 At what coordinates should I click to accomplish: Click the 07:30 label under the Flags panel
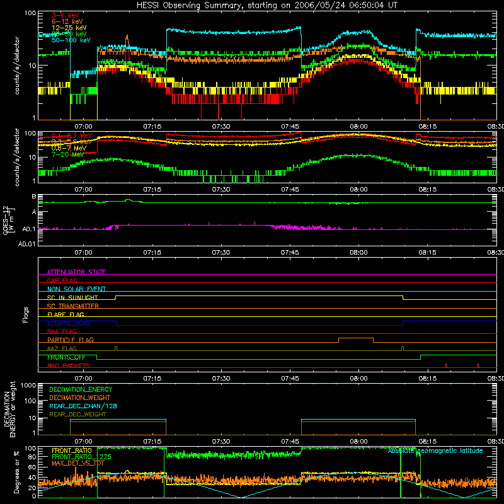tap(221, 379)
